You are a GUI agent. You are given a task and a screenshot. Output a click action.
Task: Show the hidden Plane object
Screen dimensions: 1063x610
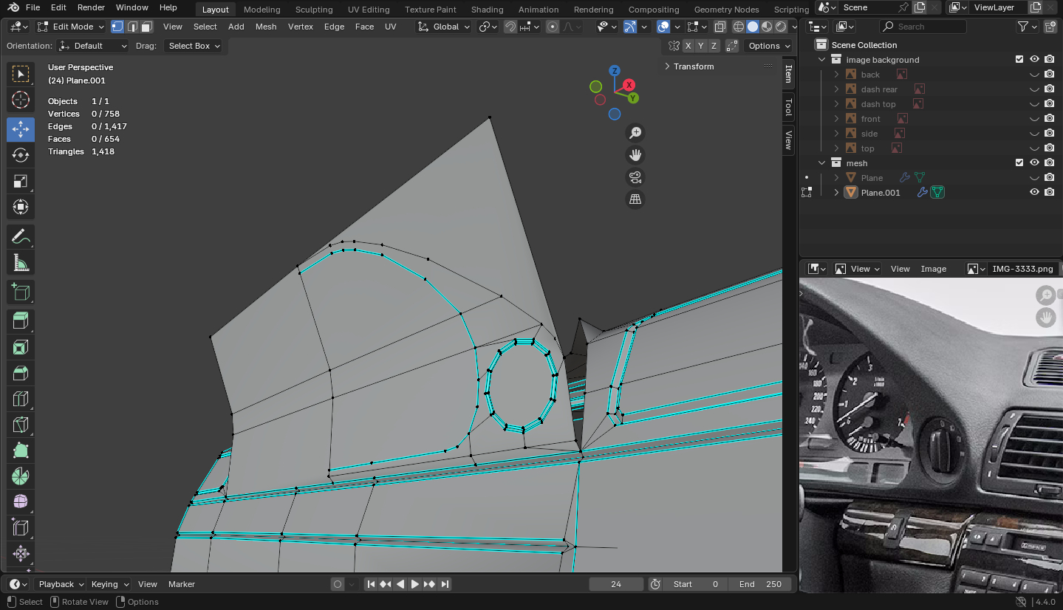(1034, 177)
